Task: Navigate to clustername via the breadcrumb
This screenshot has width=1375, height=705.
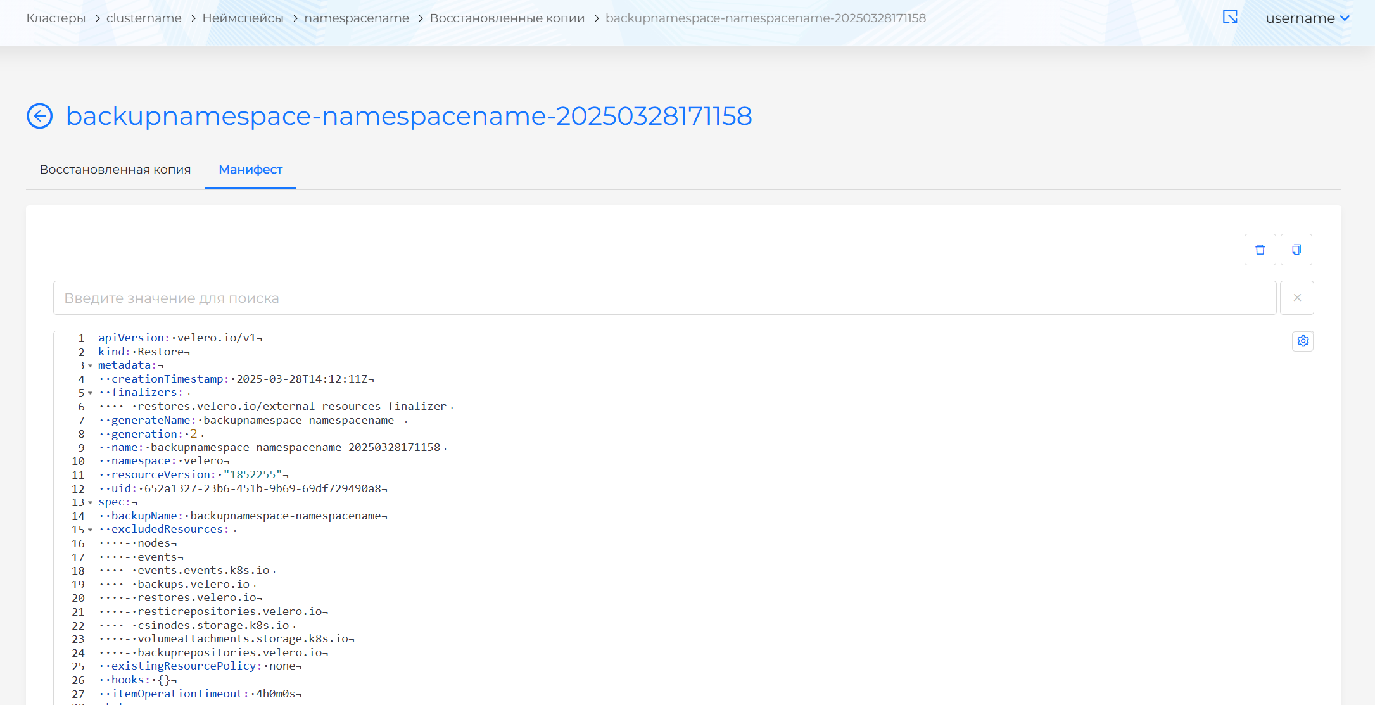Action: [143, 18]
